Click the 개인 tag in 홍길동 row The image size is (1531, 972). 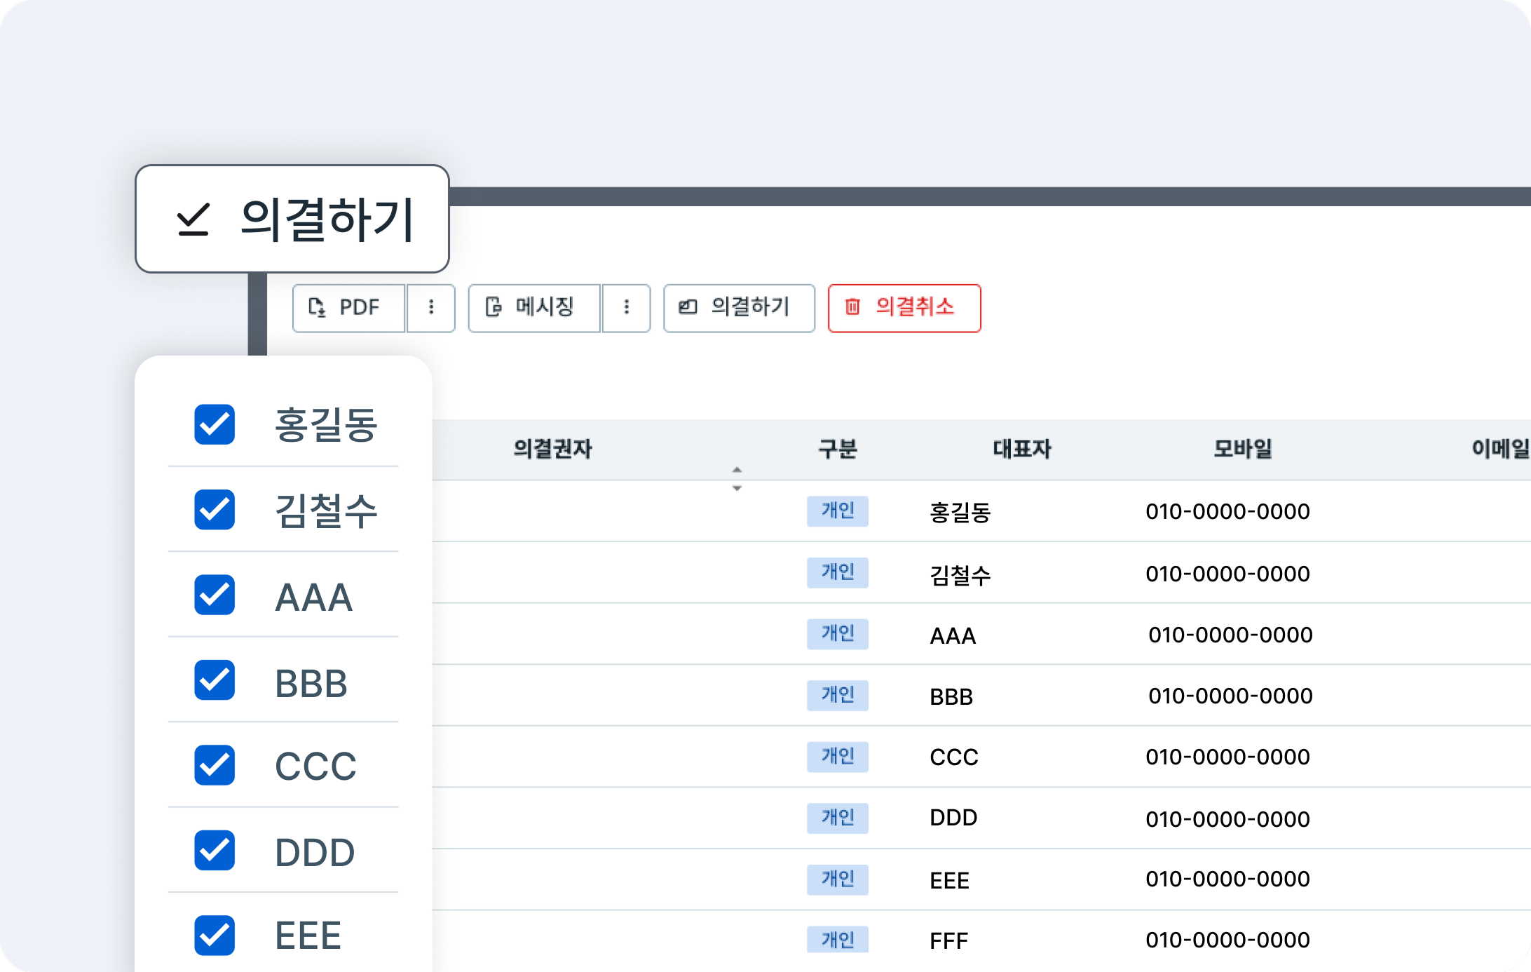838,511
